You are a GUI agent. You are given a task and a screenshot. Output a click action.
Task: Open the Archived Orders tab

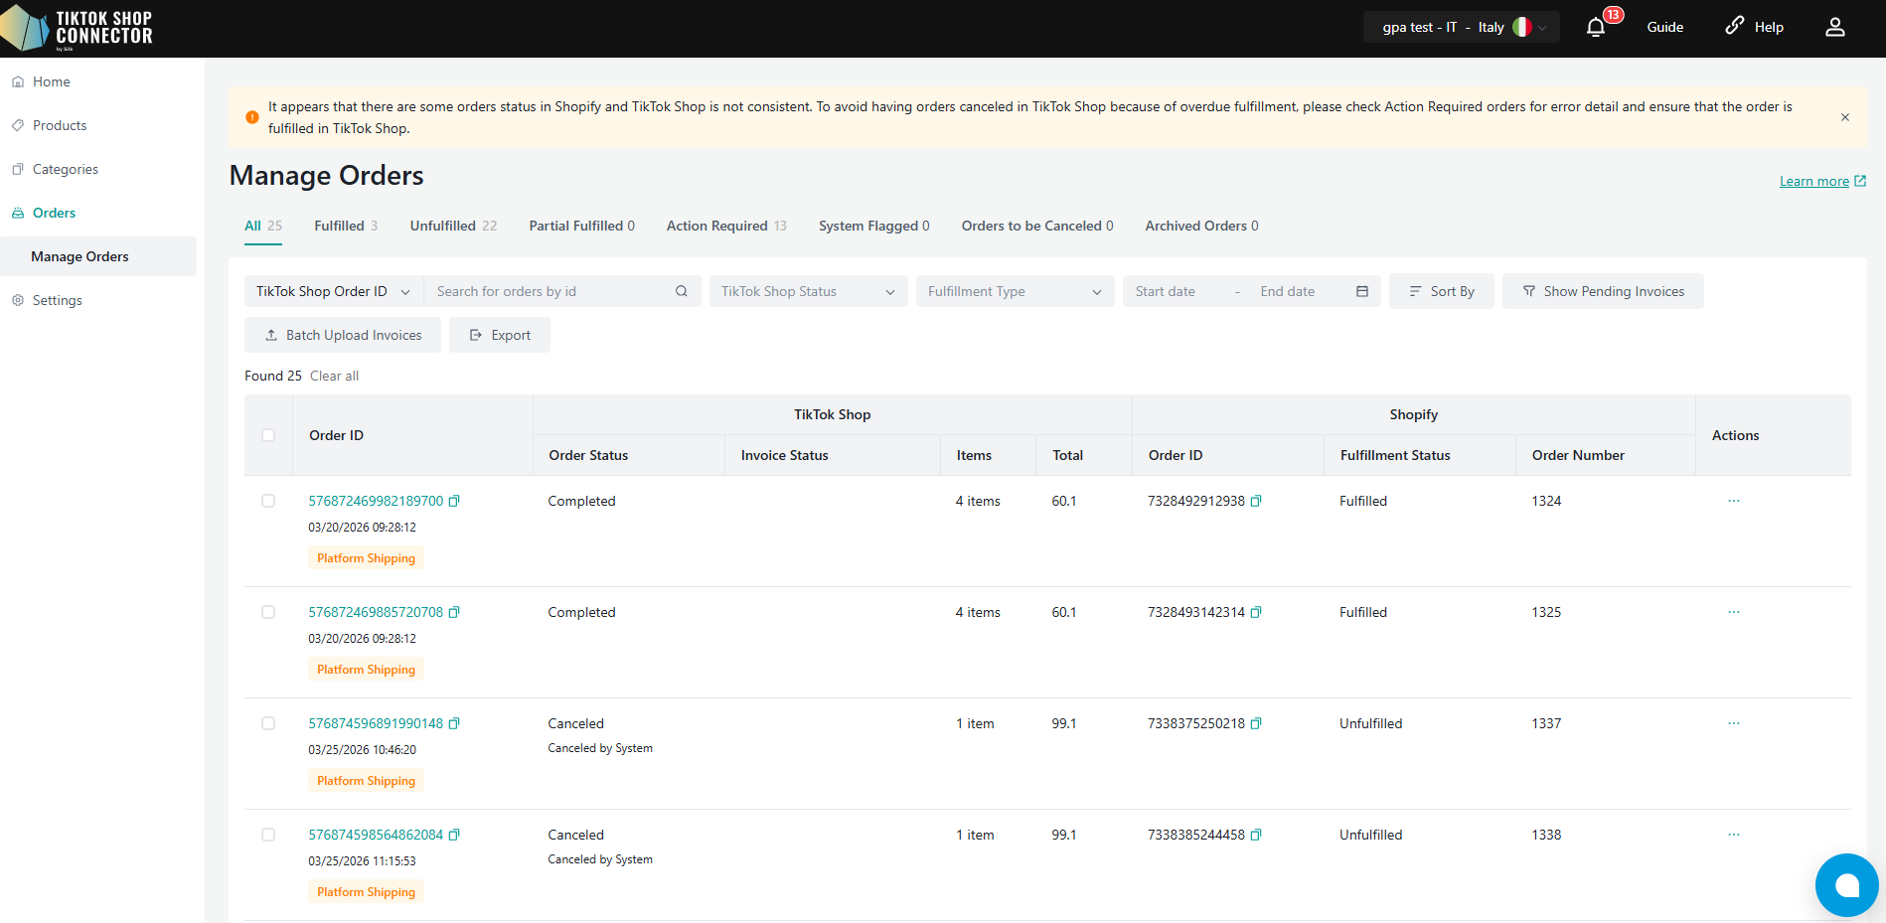[x=1201, y=226]
